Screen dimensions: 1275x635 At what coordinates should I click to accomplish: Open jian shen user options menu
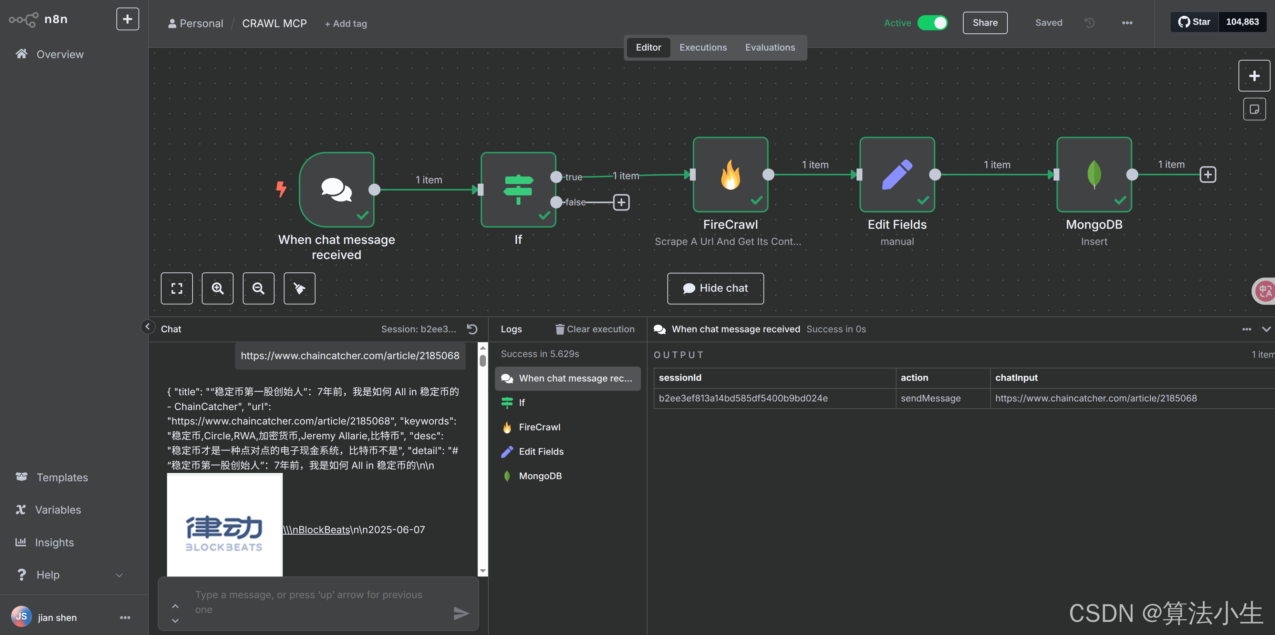pyautogui.click(x=125, y=618)
